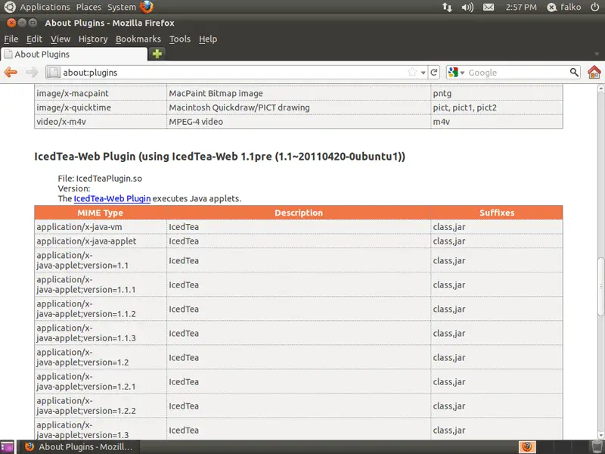Open the trash icon in bottom panel

(597, 447)
